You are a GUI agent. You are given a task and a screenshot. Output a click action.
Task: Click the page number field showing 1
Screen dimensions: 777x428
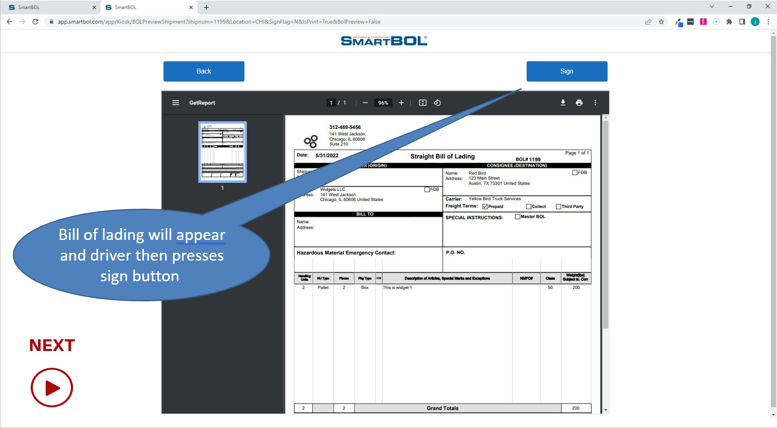331,103
